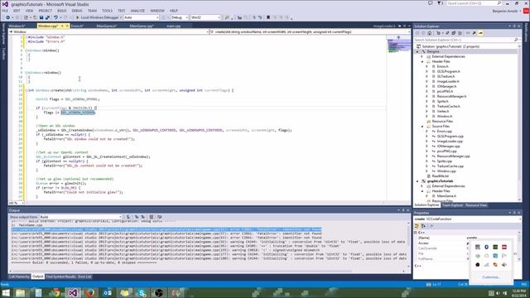Select IOManager.cpp in Solution Explorer
530x298 pixels.
coord(449,147)
